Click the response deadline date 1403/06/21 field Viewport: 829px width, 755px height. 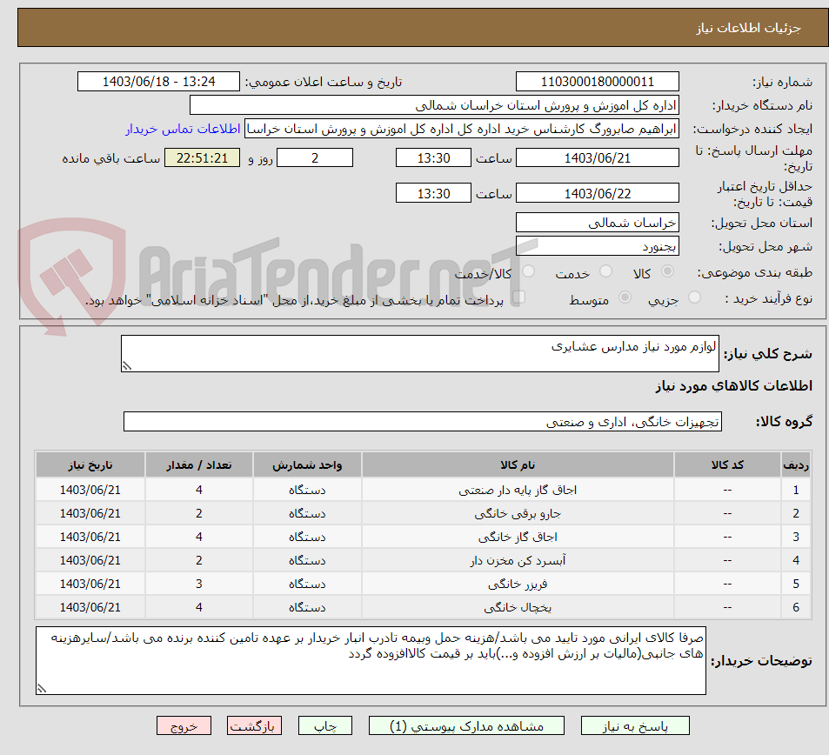tap(598, 157)
